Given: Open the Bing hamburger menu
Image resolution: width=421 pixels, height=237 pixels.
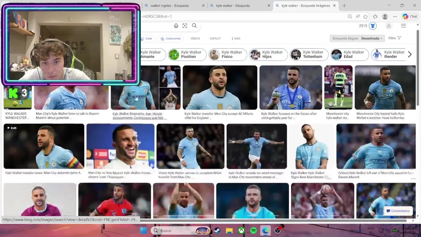Looking at the screenshot, I should tap(404, 26).
